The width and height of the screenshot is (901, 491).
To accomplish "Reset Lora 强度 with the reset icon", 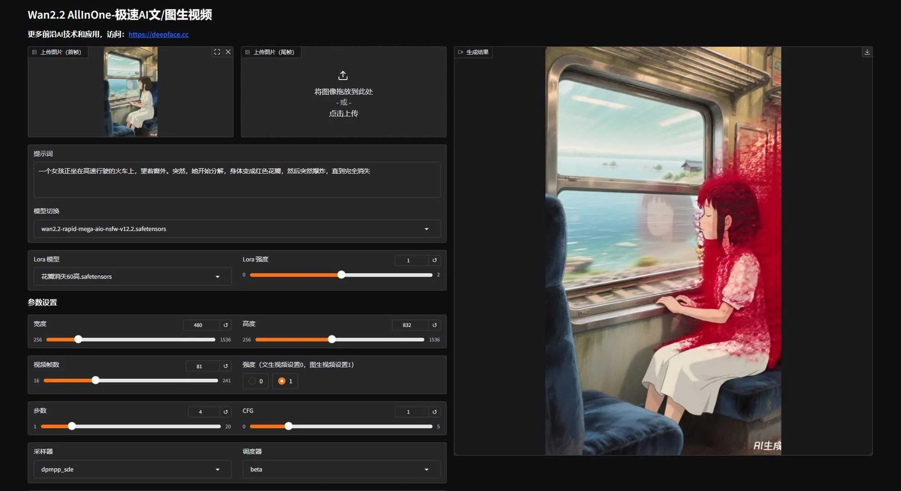I will click(434, 260).
